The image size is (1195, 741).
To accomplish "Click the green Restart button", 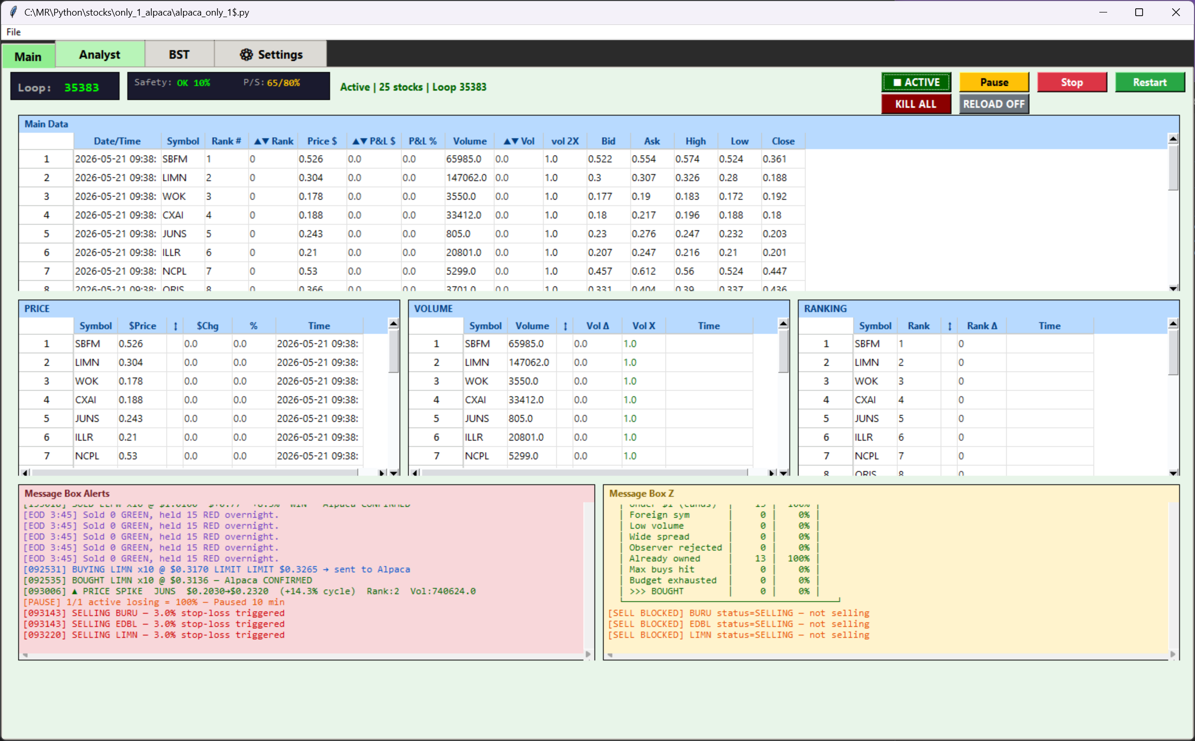I will point(1150,82).
